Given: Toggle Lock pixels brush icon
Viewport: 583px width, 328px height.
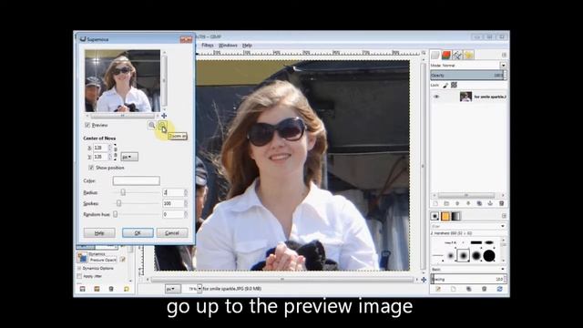Looking at the screenshot, I should 445,85.
